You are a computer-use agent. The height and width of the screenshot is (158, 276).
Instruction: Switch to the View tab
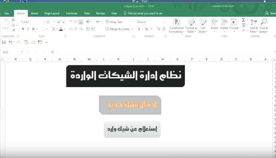114,14
